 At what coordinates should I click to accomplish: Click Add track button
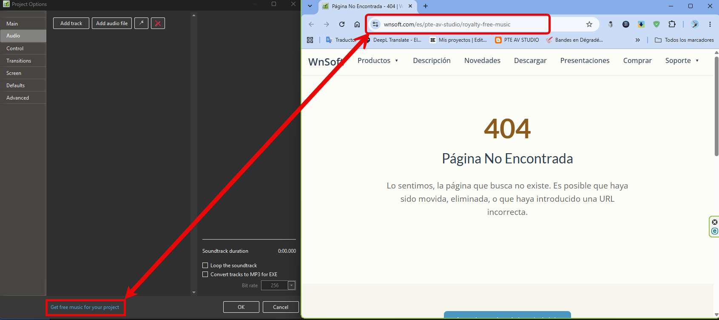tap(71, 23)
